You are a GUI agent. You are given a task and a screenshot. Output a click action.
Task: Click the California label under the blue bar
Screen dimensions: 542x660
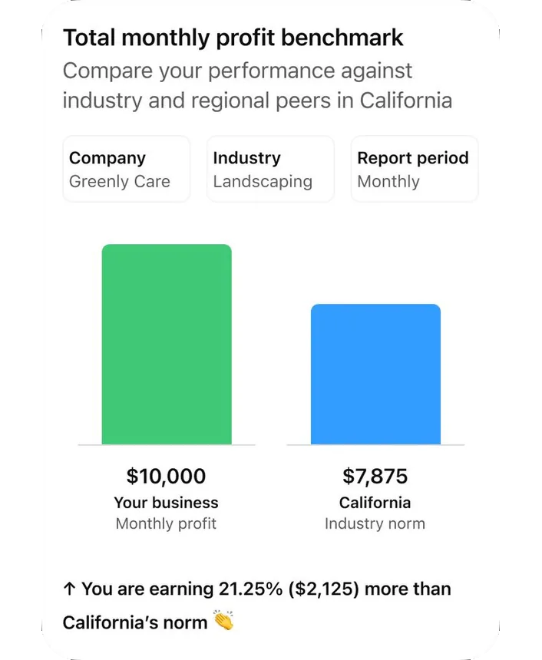click(375, 503)
